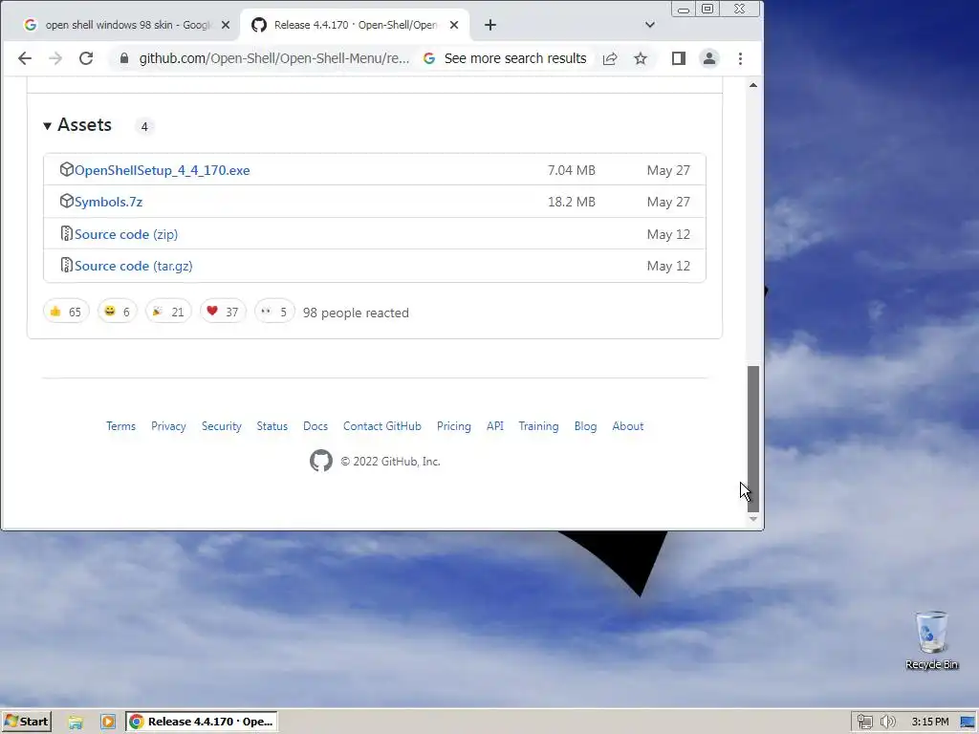Switch to the open shell windows 98 skin tab

[x=120, y=25]
